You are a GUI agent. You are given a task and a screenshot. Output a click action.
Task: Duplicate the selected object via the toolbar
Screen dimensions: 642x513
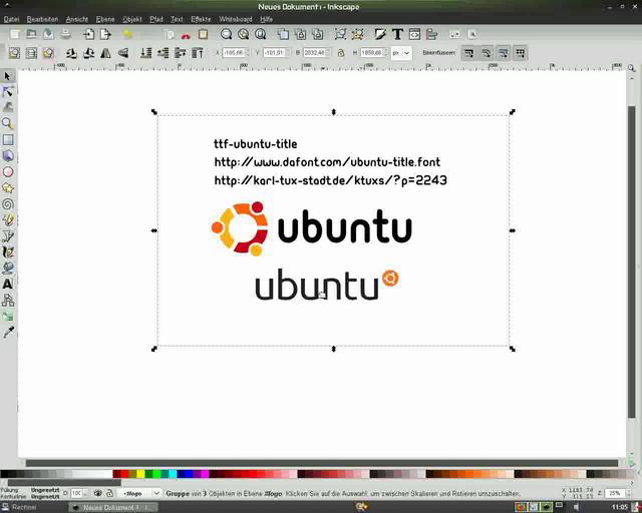pyautogui.click(x=283, y=34)
